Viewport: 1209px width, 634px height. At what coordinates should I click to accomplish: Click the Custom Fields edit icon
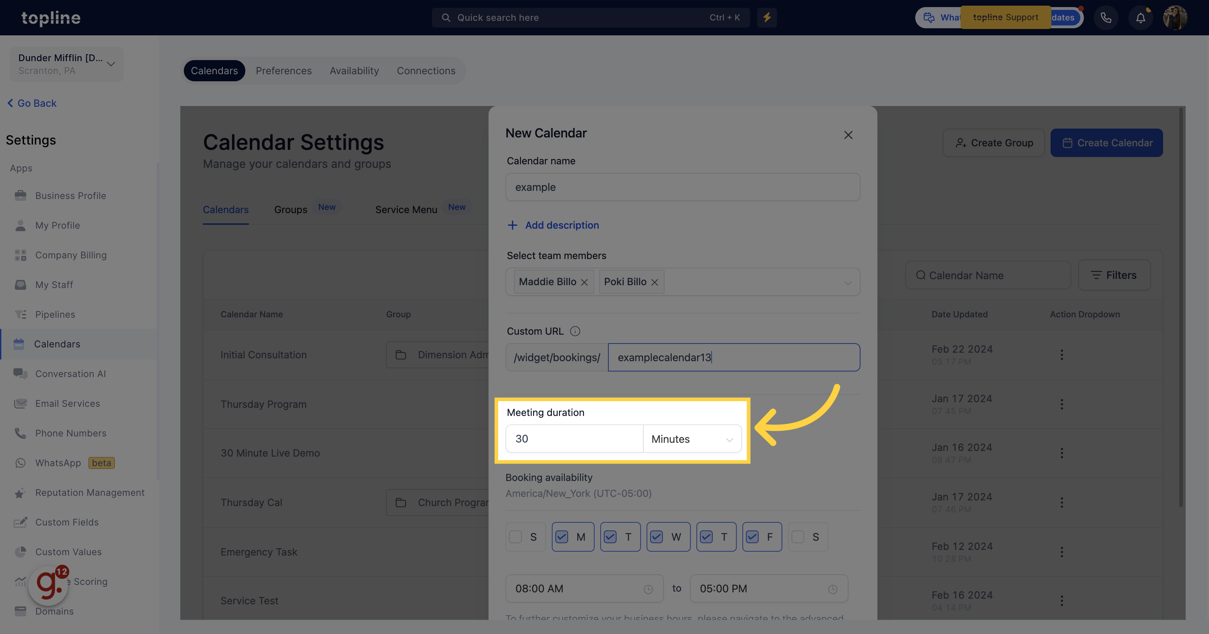[20, 522]
